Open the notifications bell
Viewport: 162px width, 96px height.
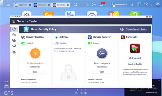(x=101, y=4)
